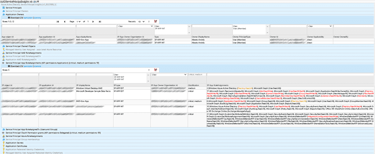Image resolution: width=375 pixels, height=154 pixels.
Task: Expand Managed Identity User Assigned associated Azure Resources
Action: click(x=33, y=49)
